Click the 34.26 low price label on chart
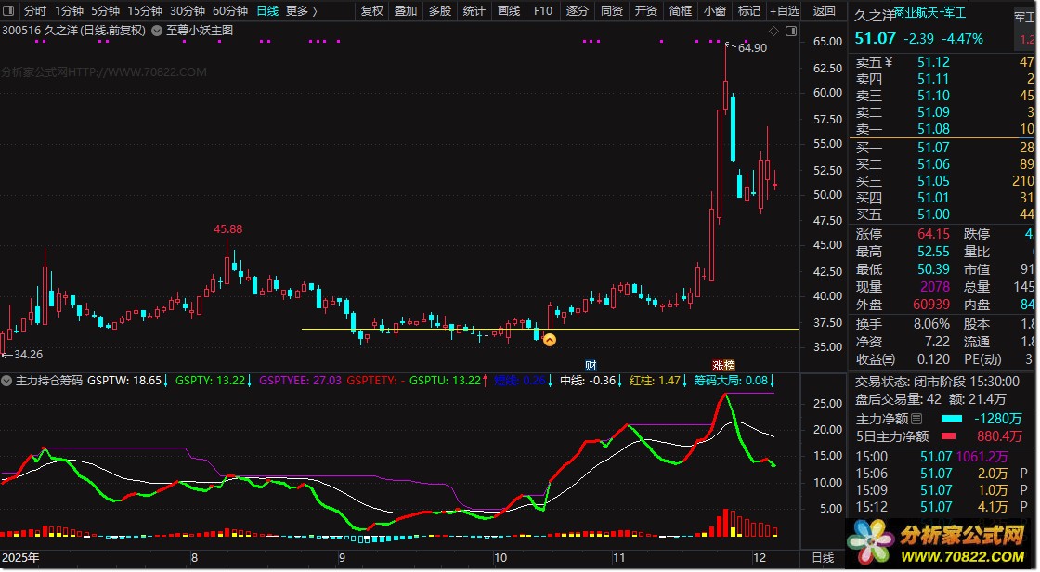The width and height of the screenshot is (1040, 572). [x=28, y=355]
